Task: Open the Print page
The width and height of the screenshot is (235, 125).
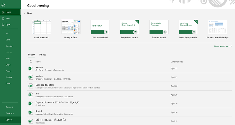Action: (8, 59)
